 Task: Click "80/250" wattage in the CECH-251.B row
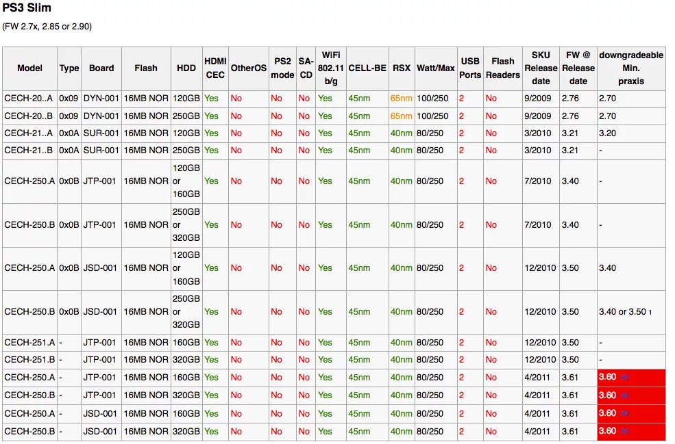(x=430, y=360)
